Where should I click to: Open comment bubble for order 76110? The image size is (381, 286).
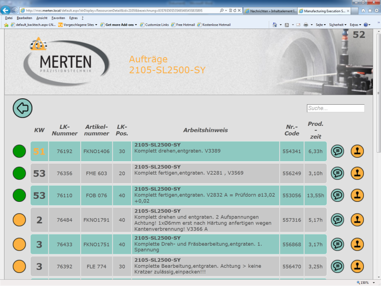[337, 195]
